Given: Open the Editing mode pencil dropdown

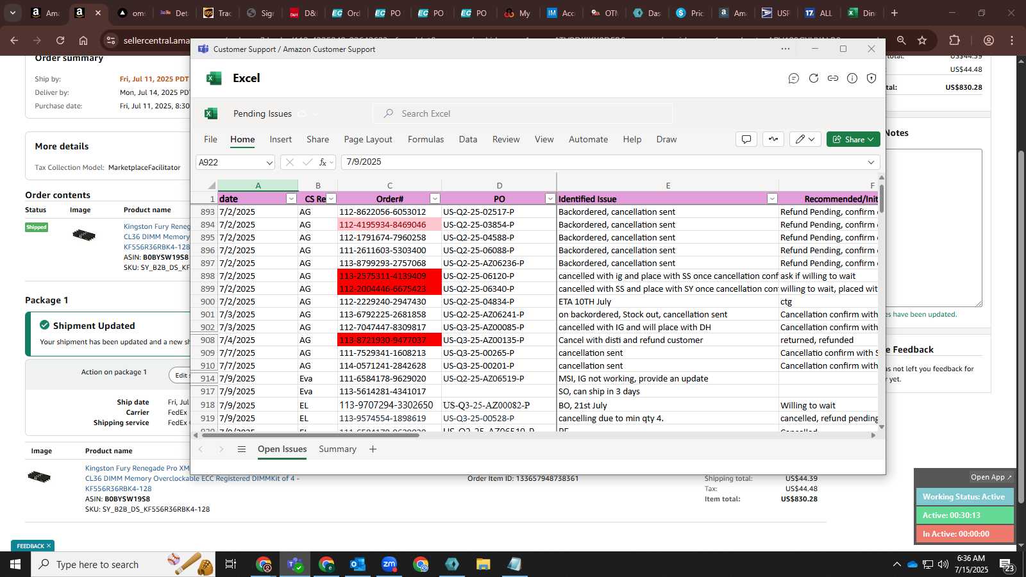Looking at the screenshot, I should (805, 139).
